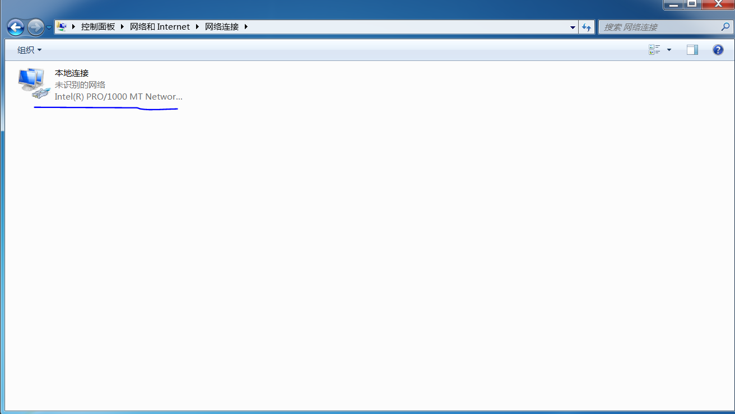Viewport: 735px width, 414px height.
Task: Expand the arrow after 网络连接 breadcrumb
Action: [246, 26]
